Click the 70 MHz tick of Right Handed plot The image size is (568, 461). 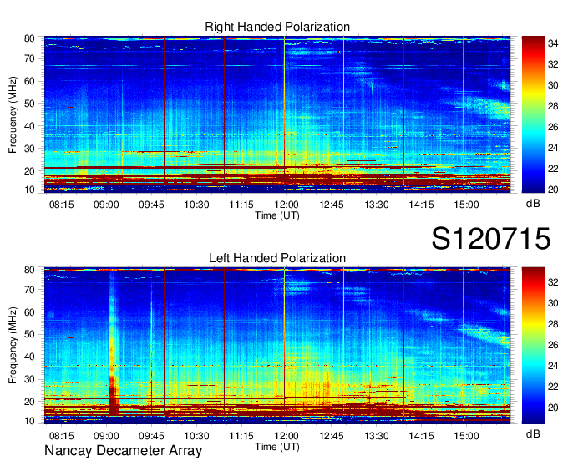[x=29, y=58]
